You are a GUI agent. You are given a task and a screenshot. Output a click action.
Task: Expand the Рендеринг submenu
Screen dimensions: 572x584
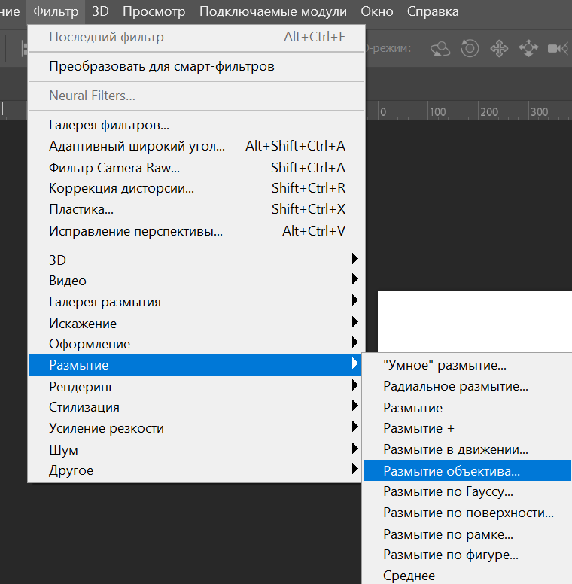tap(196, 387)
